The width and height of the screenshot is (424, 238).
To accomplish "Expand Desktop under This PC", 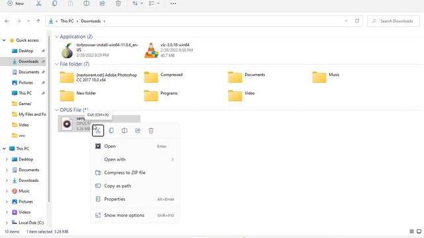I will (7, 159).
